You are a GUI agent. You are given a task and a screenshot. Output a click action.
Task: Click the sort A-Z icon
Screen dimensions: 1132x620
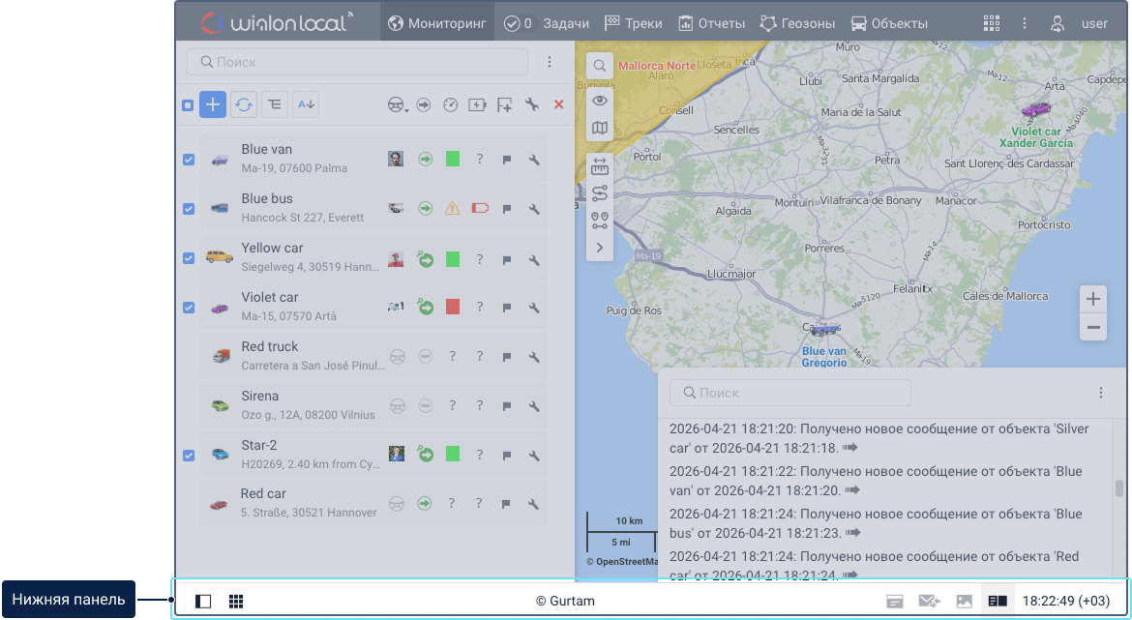tap(306, 104)
